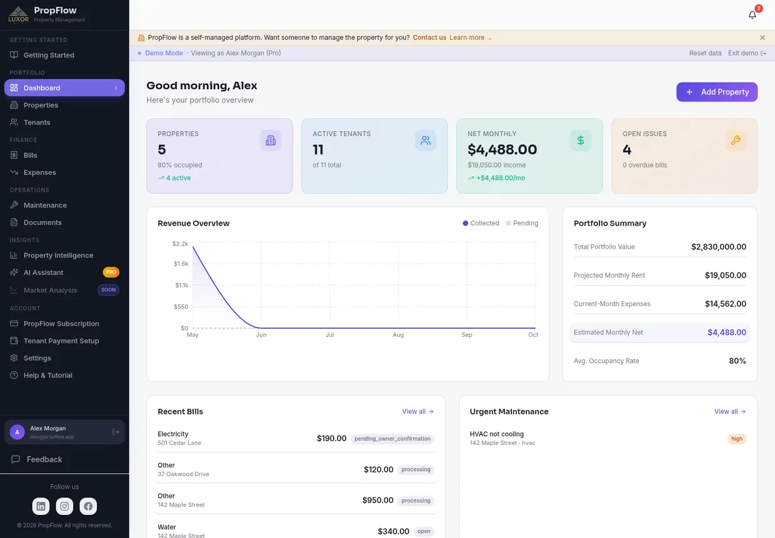
Task: Open Tenant Payment Setup
Action: (x=64, y=341)
